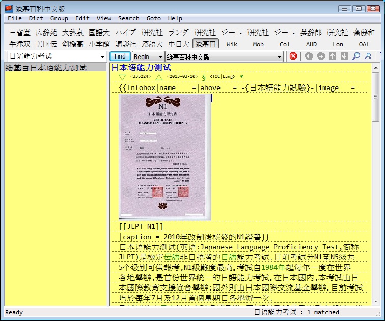Click the <TOC|Lang> link
This screenshot has width=385, height=321.
[223, 76]
